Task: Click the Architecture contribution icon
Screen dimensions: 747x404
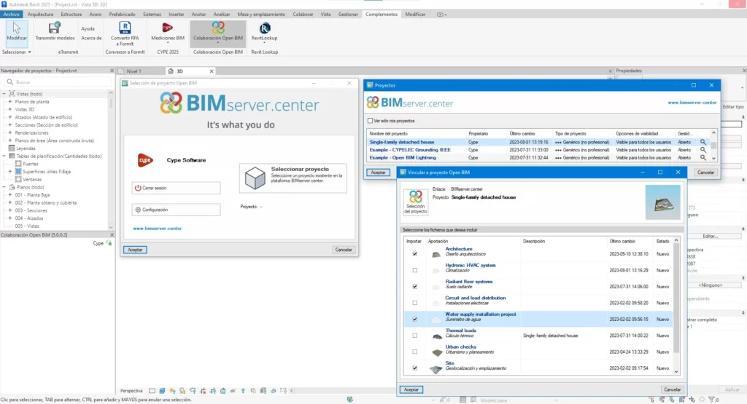Action: coord(436,255)
